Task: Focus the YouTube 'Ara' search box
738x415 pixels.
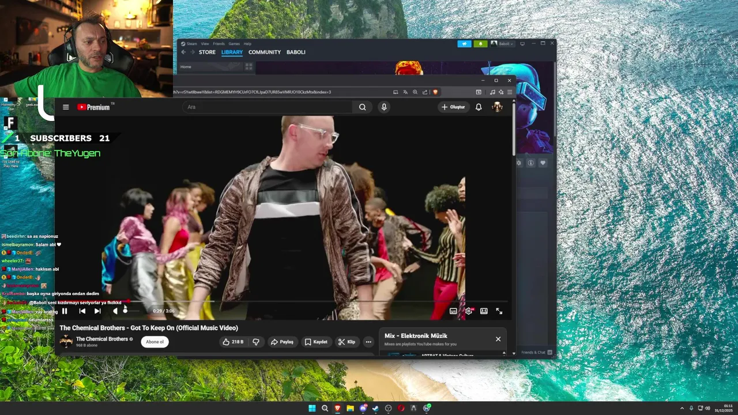Action: pos(268,107)
